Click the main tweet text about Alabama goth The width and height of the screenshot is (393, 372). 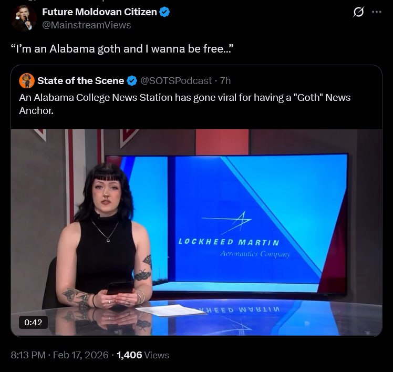(x=122, y=49)
